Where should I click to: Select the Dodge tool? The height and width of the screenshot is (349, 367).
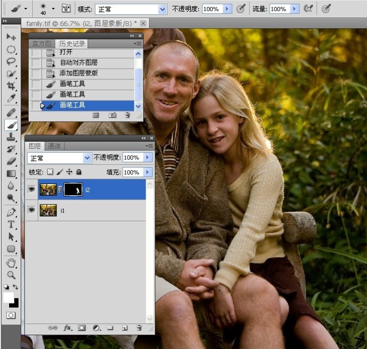pyautogui.click(x=11, y=198)
